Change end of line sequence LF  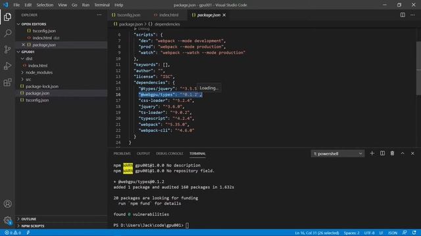point(381,233)
